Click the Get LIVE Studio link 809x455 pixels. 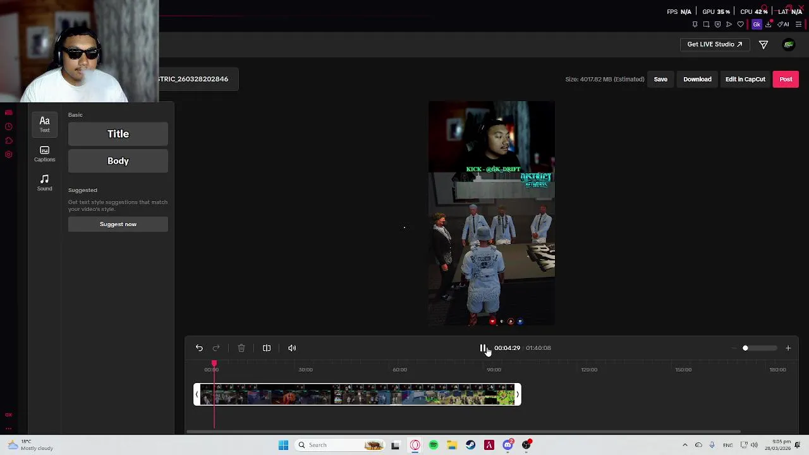click(715, 44)
